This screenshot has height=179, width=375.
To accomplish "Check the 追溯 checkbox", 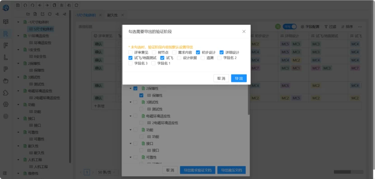I will click(203, 58).
